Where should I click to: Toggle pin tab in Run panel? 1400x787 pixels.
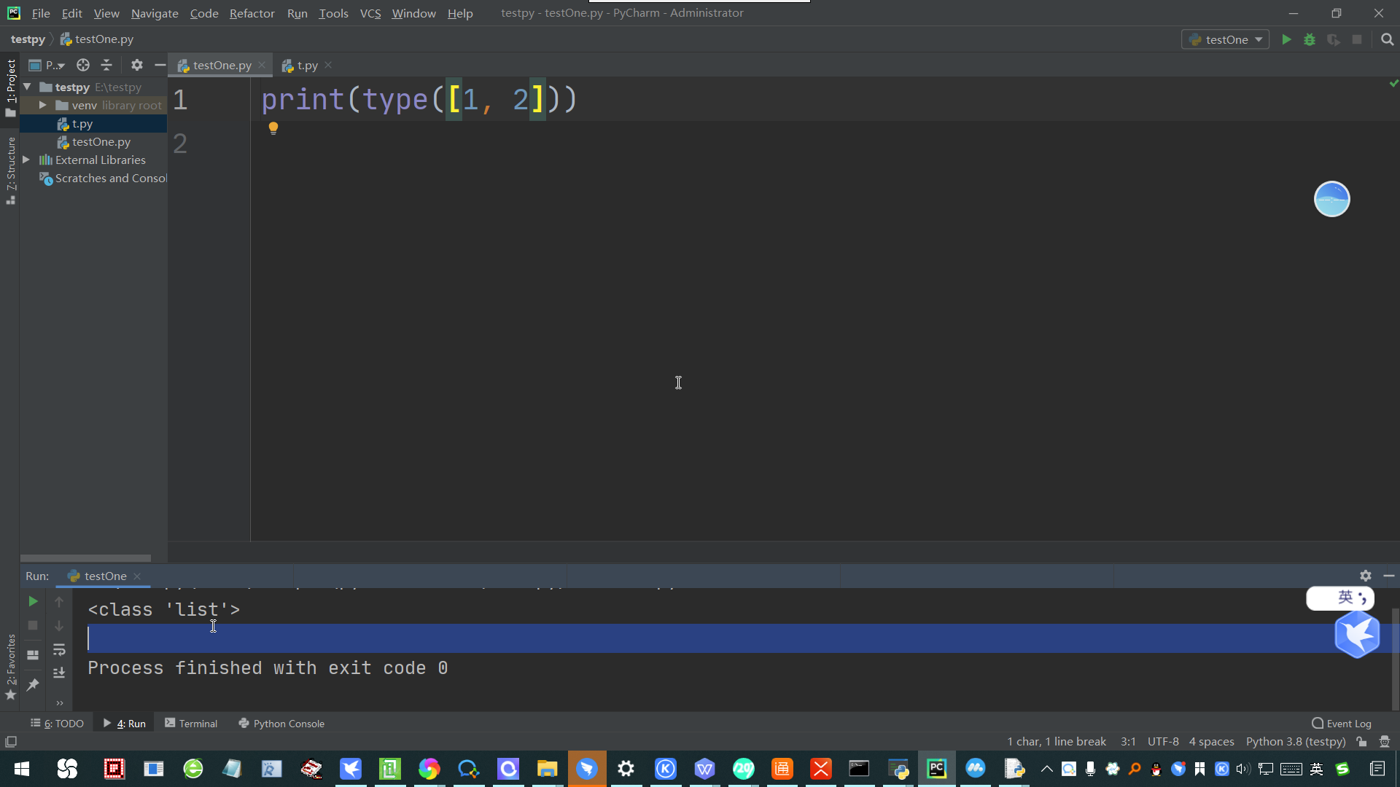tap(33, 684)
